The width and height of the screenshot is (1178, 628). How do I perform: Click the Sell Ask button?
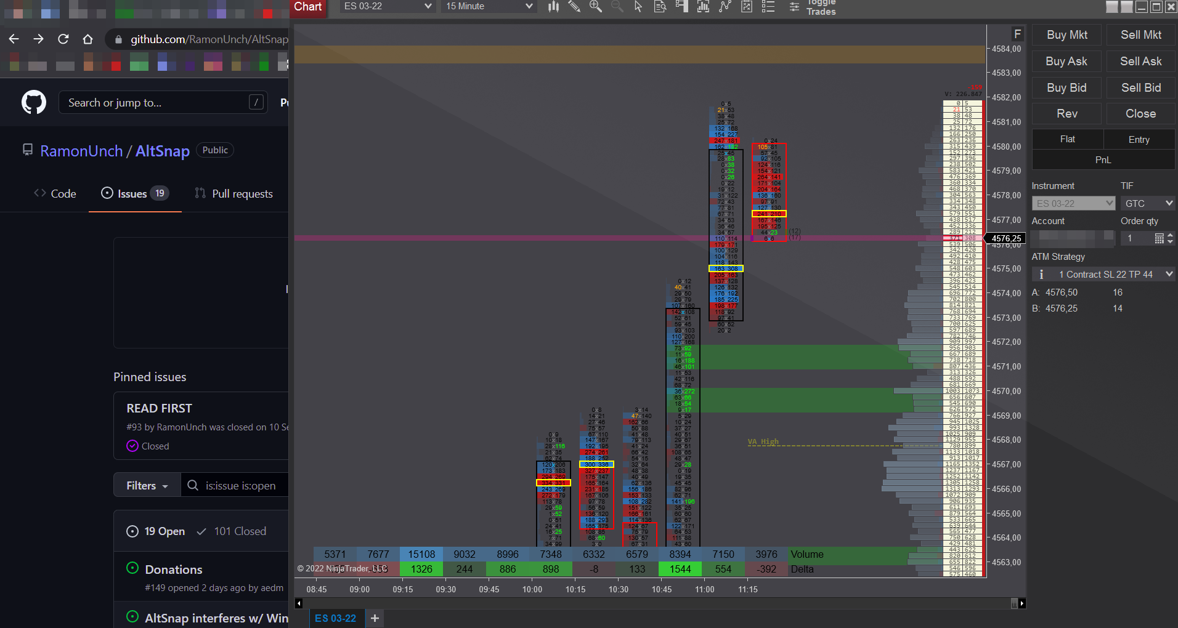point(1141,62)
